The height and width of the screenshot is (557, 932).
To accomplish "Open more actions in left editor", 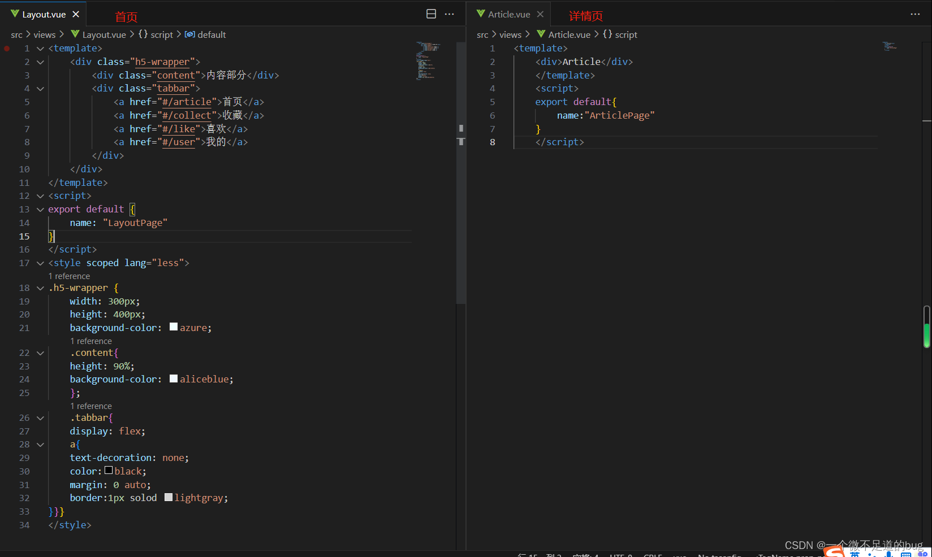I will point(450,14).
